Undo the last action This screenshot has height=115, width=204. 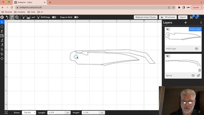click(x=7, y=17)
